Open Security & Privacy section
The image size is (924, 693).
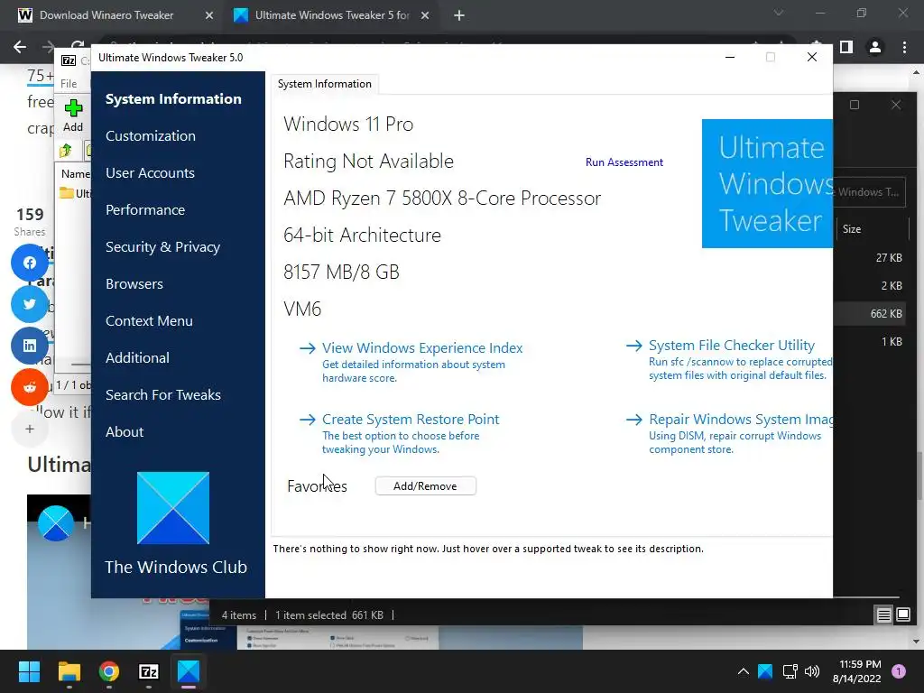click(x=162, y=247)
